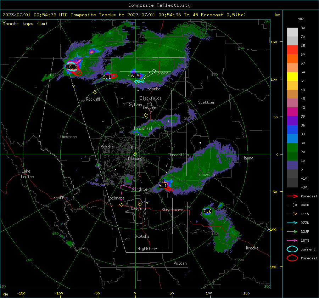
Task: Click the cyan ellipses below the 6.9 label
Action: coord(139,81)
